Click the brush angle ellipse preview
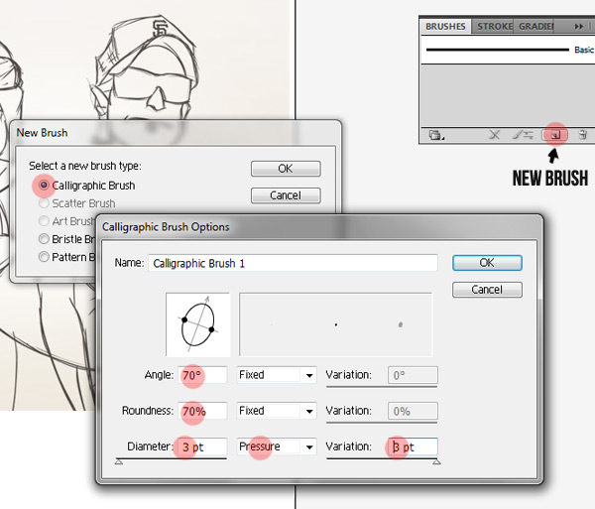The image size is (595, 509). coord(198,323)
